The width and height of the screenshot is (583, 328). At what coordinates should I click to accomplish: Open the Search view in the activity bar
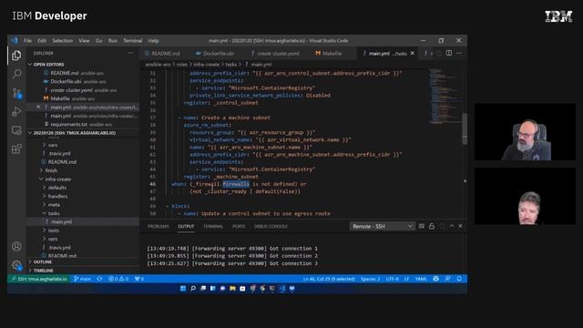[16, 74]
